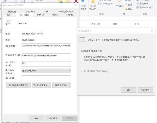The image size is (157, 123).
Task: Open the Shortcut (ショートカット) ribbon dropdown
Action: [107, 3]
